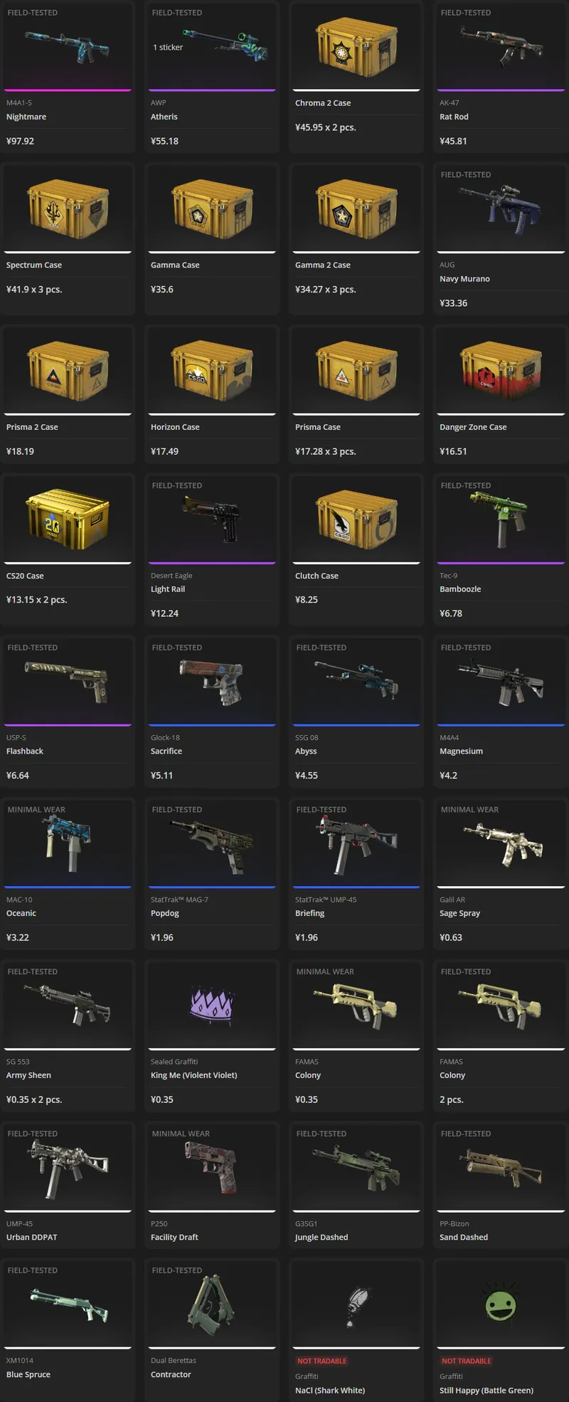The height and width of the screenshot is (1402, 569).
Task: Open the Gamma 2 Case listing
Action: [x=356, y=239]
